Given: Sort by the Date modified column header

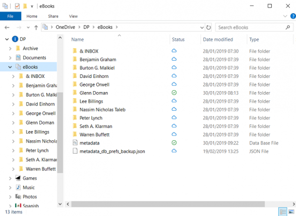Looking at the screenshot, I should click(x=218, y=39).
